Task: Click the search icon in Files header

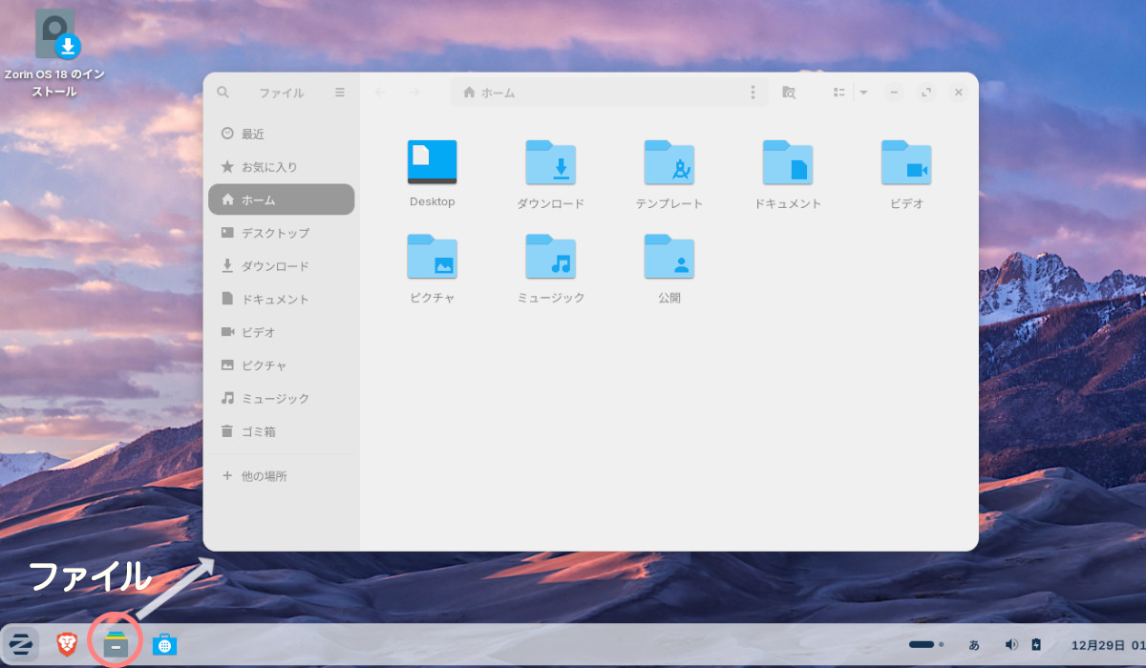Action: [223, 93]
